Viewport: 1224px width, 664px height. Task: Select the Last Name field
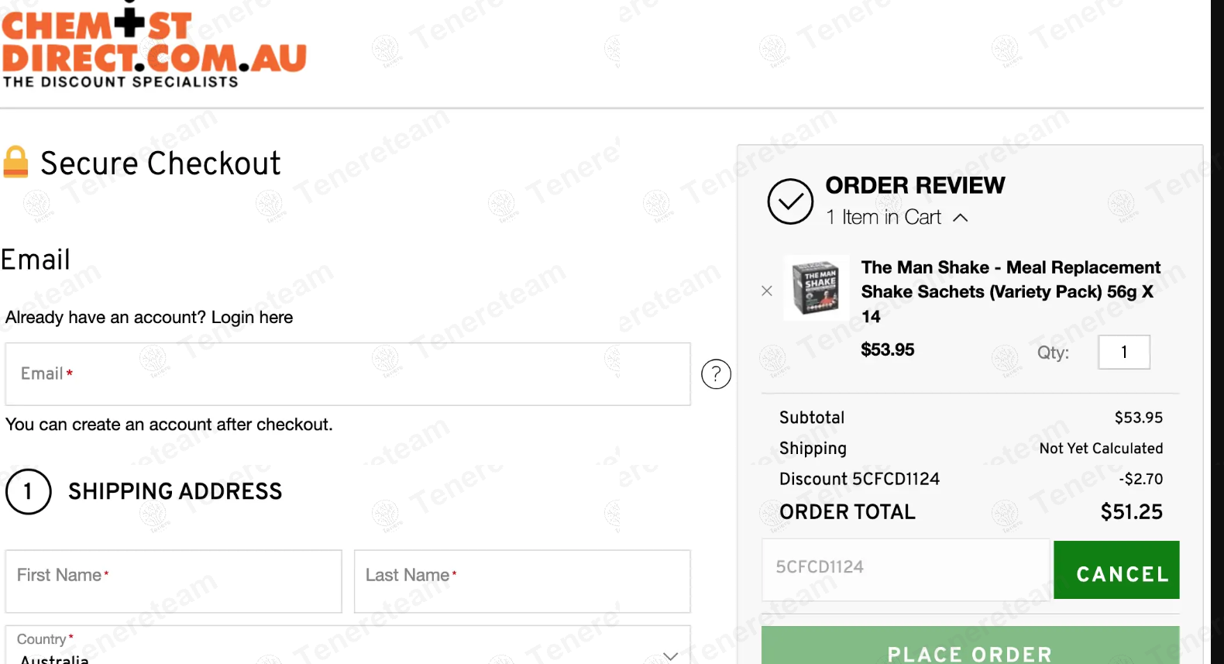point(522,581)
